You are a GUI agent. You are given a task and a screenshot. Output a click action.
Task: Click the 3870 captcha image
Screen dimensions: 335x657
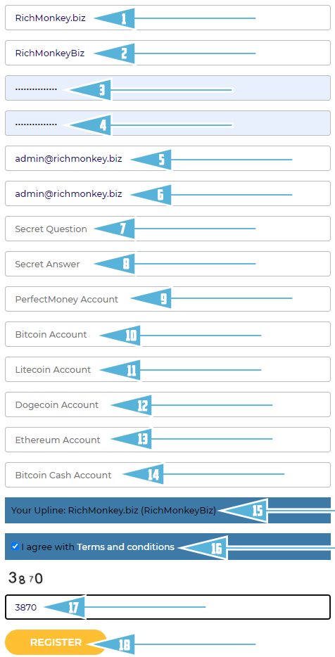tap(25, 579)
